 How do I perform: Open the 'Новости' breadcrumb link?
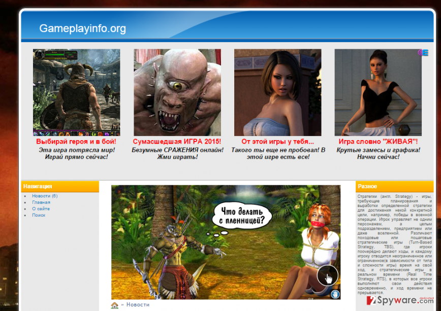[x=138, y=304]
